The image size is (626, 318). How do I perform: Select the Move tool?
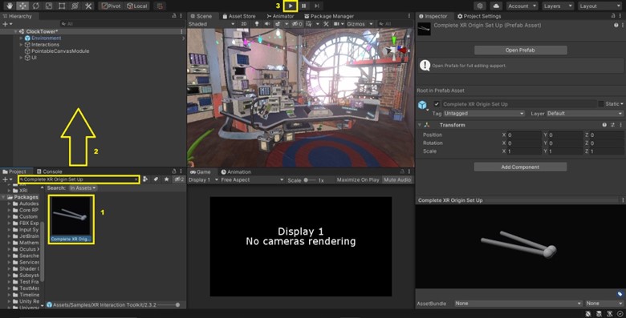coord(22,6)
